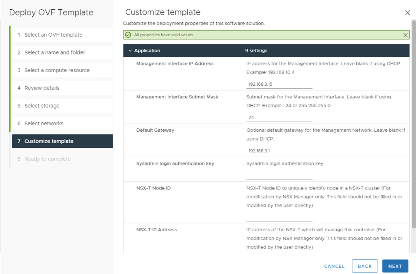This screenshot has height=274, width=416.
Task: Open step 3 Select a compute resource
Action: pyautogui.click(x=57, y=70)
